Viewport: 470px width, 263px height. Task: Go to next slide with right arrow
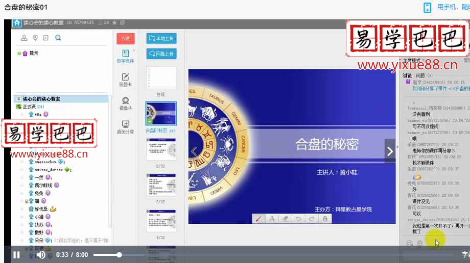pos(390,151)
